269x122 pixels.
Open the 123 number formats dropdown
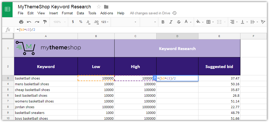[x=105, y=22]
